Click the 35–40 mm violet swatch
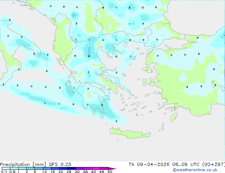Screen dimensions: 225x173 pyautogui.click(x=88, y=168)
